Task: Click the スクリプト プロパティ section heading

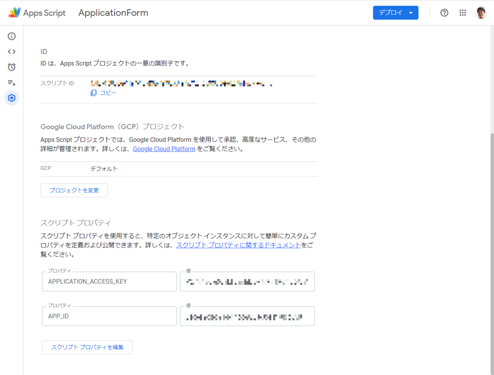Action: [x=76, y=223]
